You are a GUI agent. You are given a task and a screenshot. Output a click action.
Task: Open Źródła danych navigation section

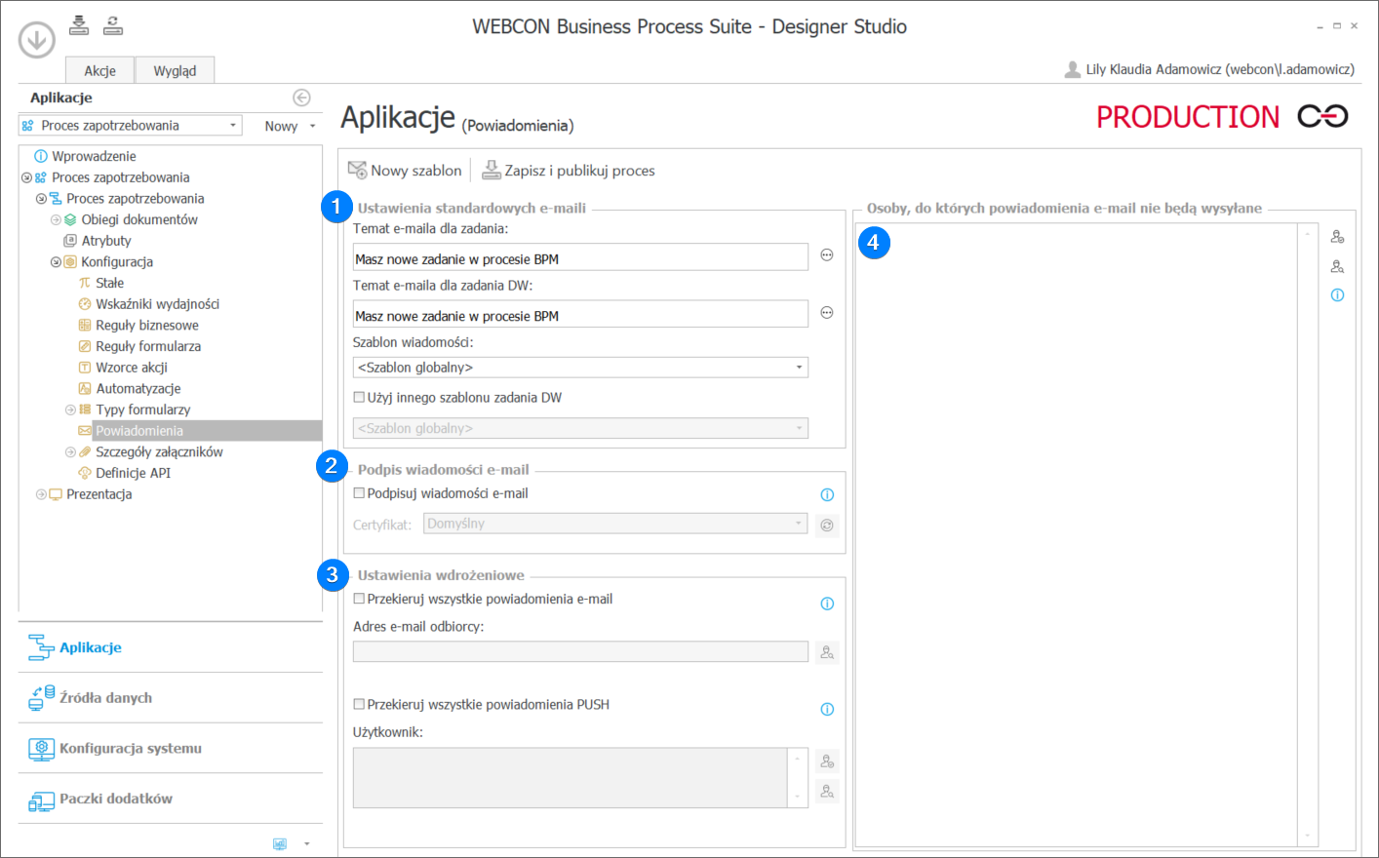tap(170, 698)
